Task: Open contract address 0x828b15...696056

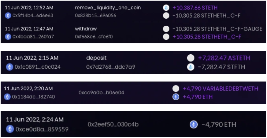Action: click(x=95, y=16)
